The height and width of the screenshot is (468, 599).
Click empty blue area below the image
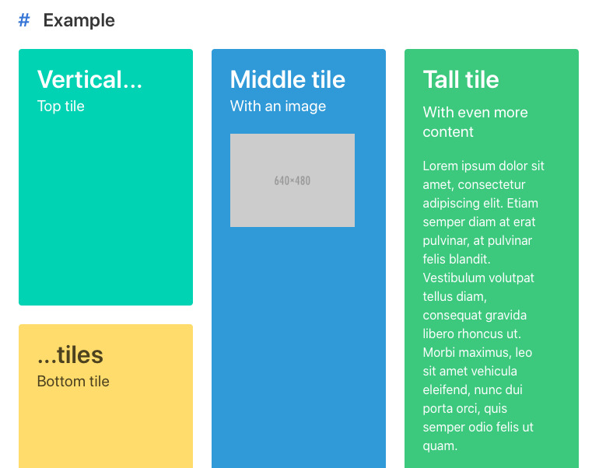click(299, 350)
